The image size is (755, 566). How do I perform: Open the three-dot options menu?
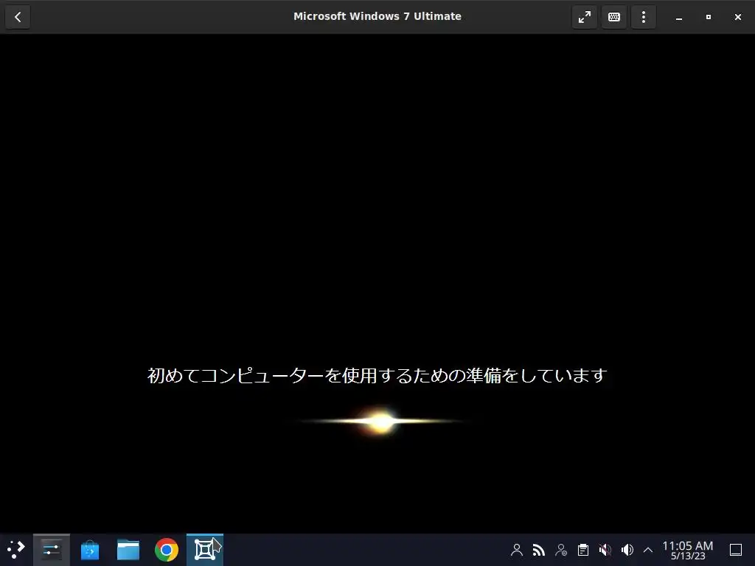(x=643, y=17)
